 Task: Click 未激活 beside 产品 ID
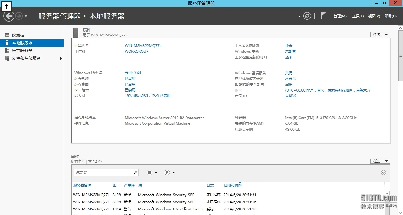coord(290,96)
